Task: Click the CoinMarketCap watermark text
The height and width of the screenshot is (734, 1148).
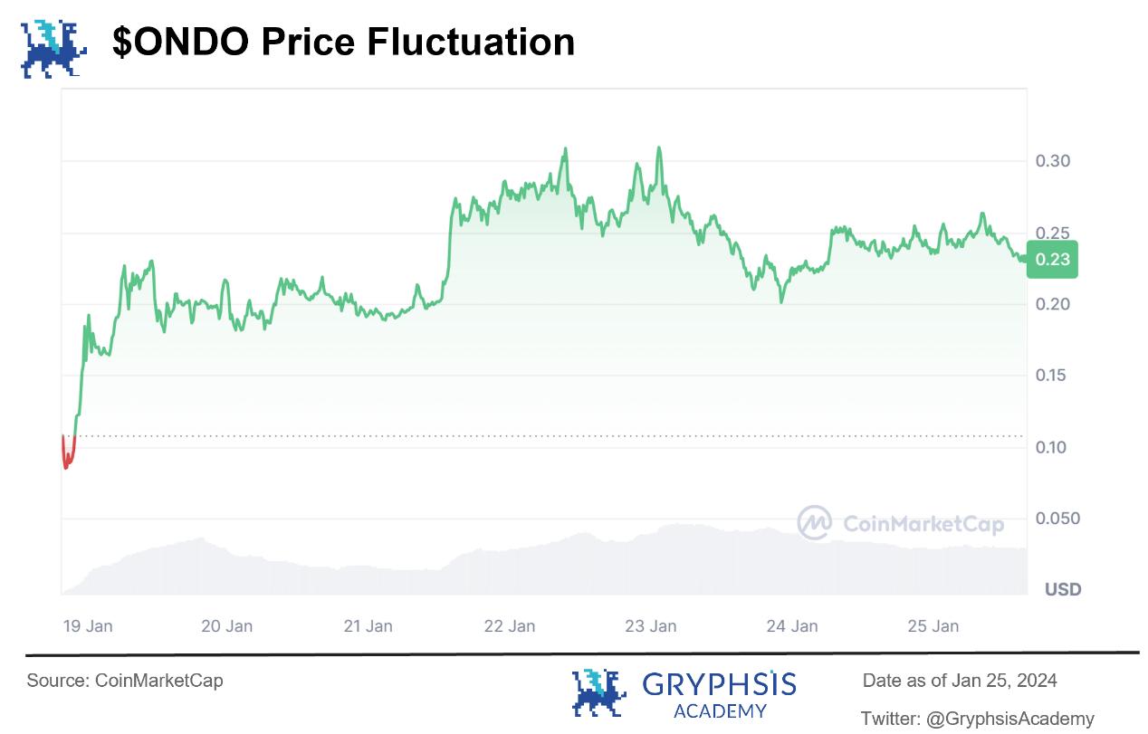Action: [x=923, y=524]
